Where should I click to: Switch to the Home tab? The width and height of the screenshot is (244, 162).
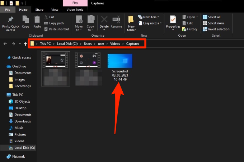23,10
